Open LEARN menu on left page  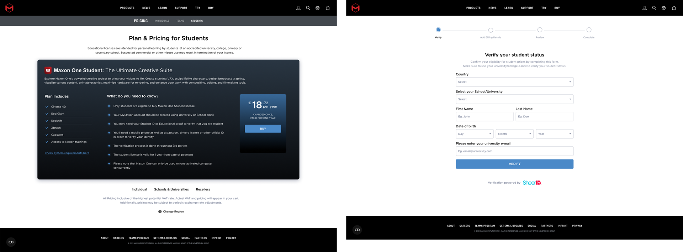(163, 8)
